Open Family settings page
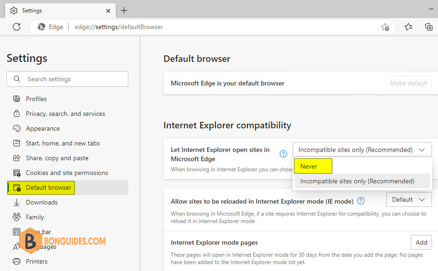The width and height of the screenshot is (438, 271). click(x=35, y=217)
